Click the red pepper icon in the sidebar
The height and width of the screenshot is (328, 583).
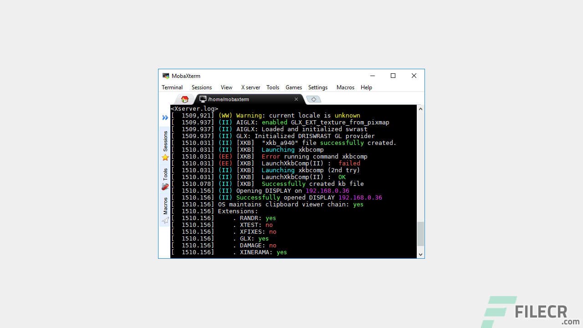[165, 187]
